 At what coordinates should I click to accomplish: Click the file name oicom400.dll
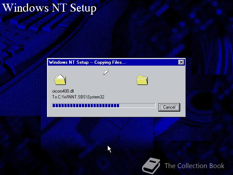(x=63, y=91)
